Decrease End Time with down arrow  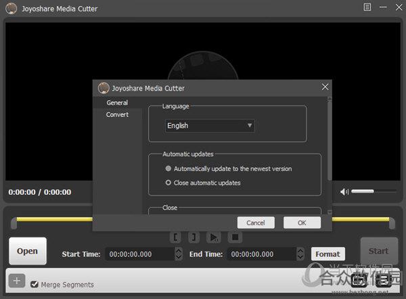pyautogui.click(x=300, y=257)
